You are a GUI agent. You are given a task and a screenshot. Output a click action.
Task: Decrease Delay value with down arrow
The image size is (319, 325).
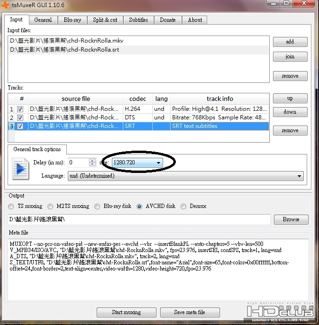(x=92, y=164)
